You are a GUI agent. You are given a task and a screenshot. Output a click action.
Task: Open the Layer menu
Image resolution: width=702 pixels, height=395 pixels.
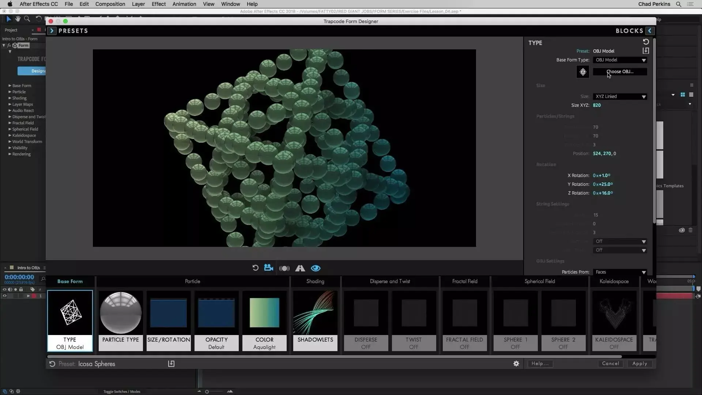point(138,4)
